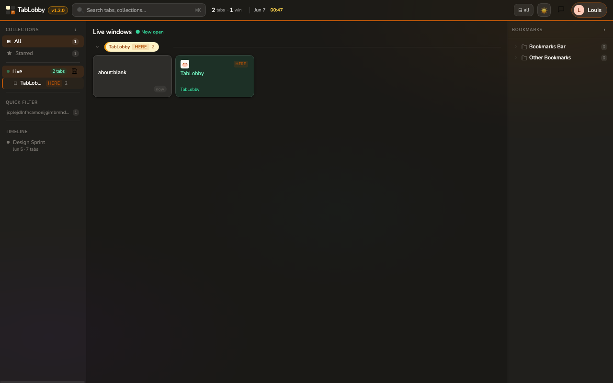
Task: Click the '1 win' counter in header
Action: pos(235,10)
